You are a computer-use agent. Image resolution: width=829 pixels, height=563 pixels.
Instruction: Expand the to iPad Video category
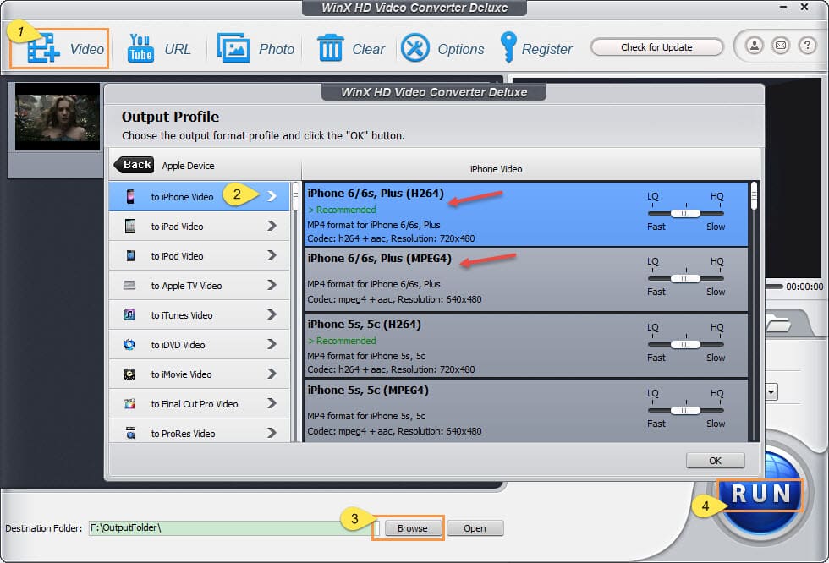tap(272, 226)
